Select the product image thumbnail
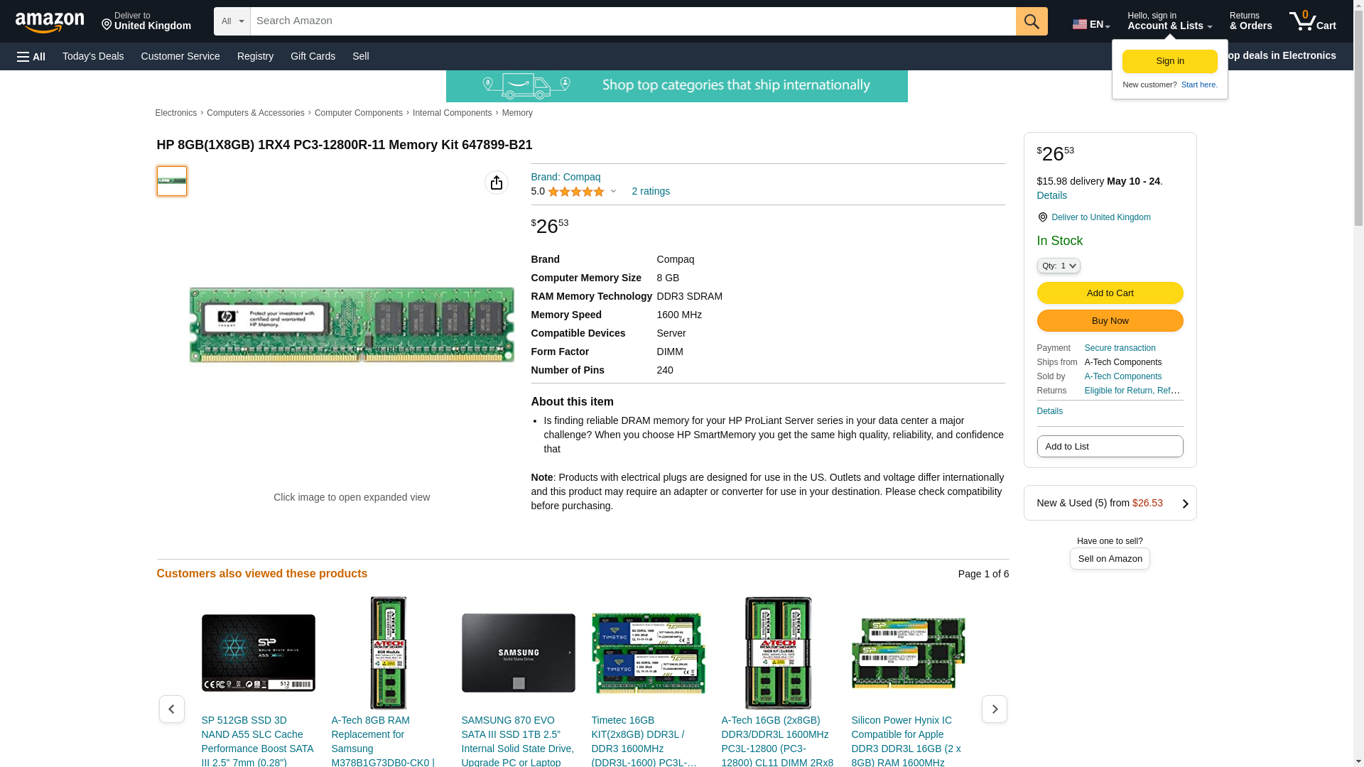 (171, 181)
